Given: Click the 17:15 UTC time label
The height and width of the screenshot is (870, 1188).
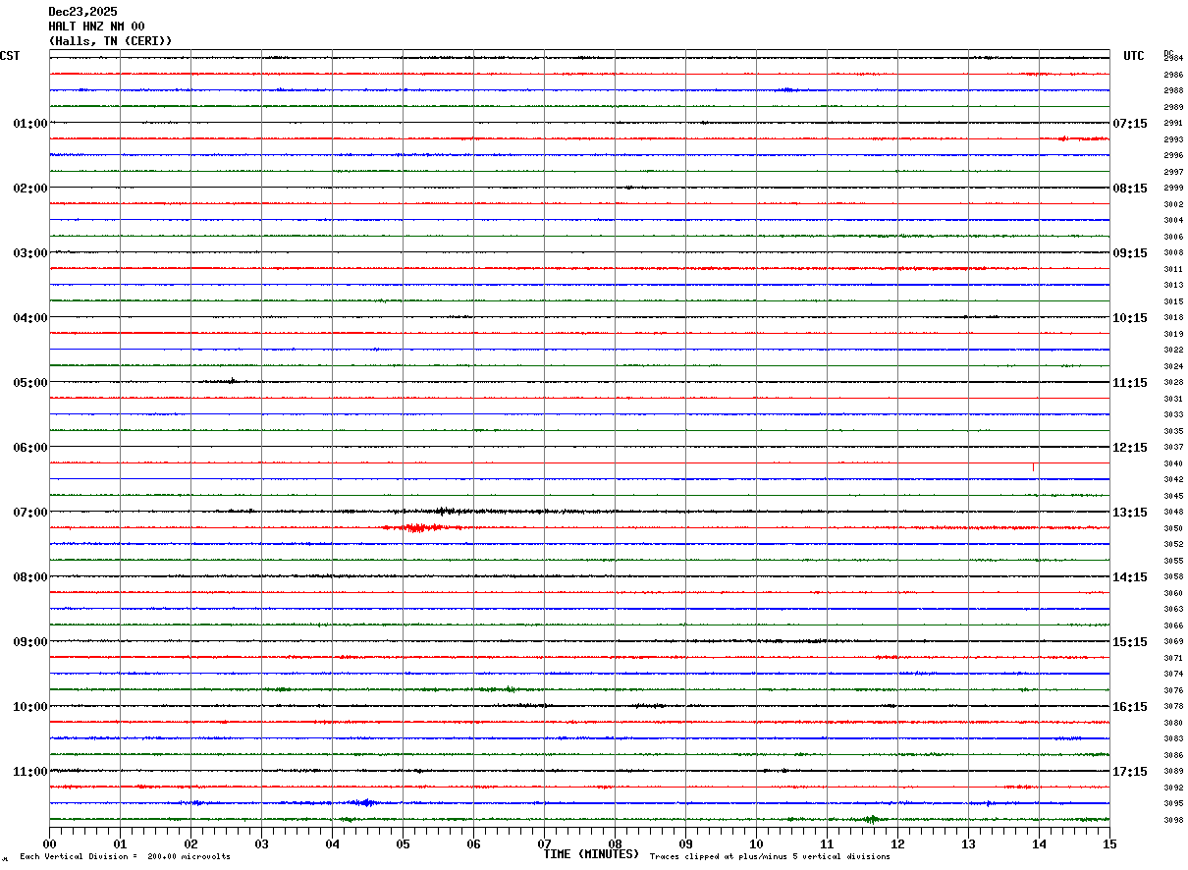Looking at the screenshot, I should click(1129, 772).
